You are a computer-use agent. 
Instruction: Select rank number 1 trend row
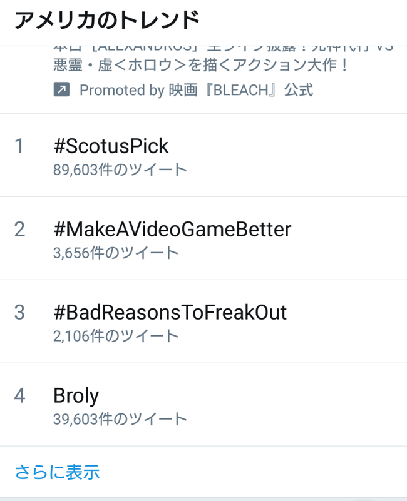203,155
